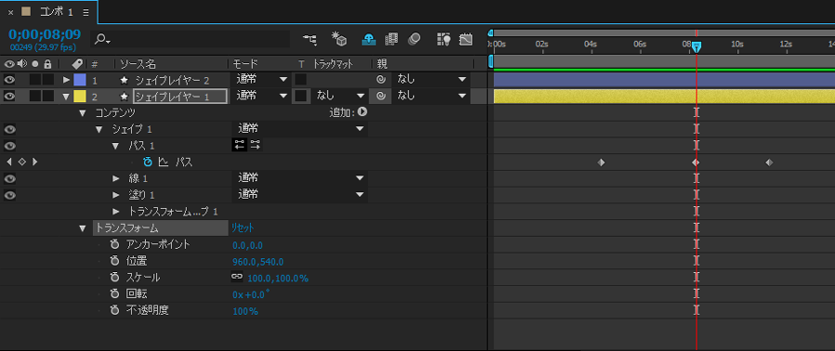The width and height of the screenshot is (835, 351).
Task: Open the panel menu next to コンポ 1
Action: pos(86,12)
